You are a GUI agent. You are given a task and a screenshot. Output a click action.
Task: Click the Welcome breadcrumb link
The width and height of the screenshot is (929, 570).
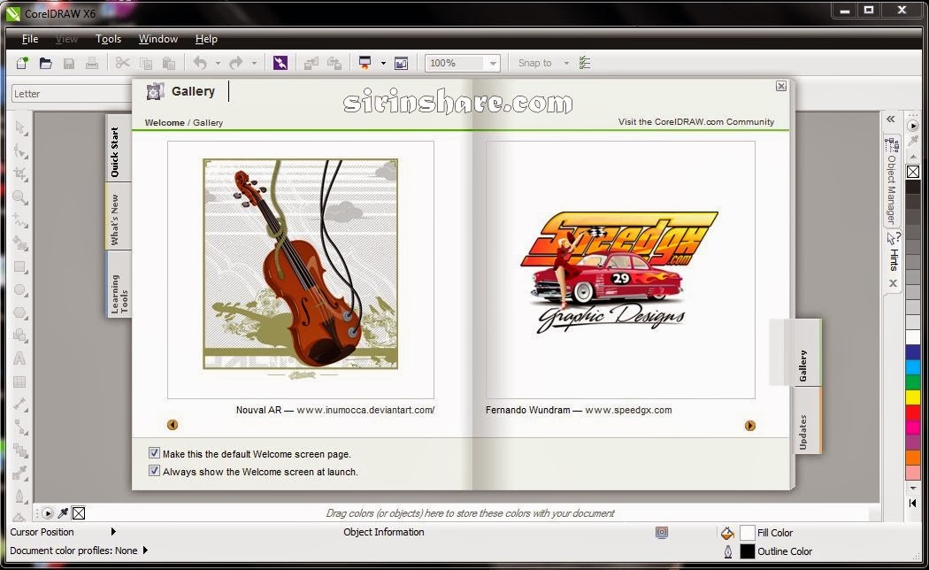point(164,123)
